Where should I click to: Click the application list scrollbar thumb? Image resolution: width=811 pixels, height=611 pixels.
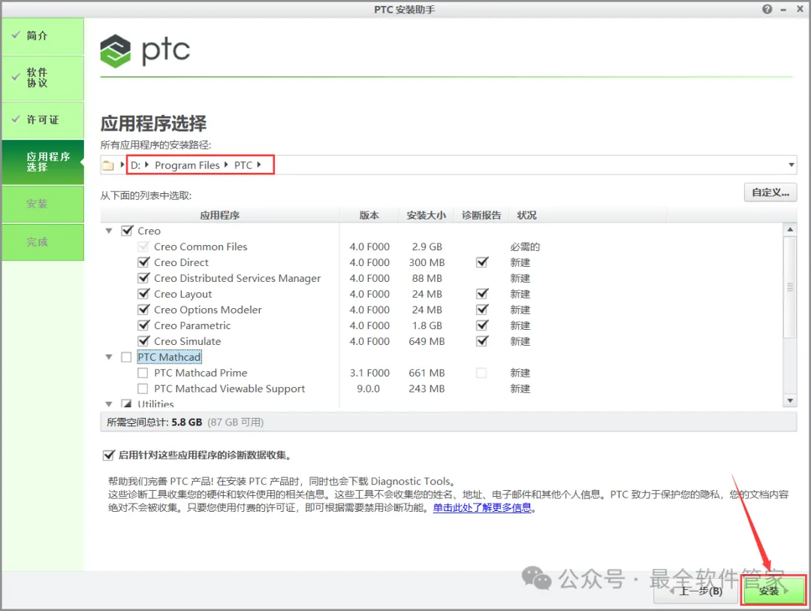click(x=790, y=287)
